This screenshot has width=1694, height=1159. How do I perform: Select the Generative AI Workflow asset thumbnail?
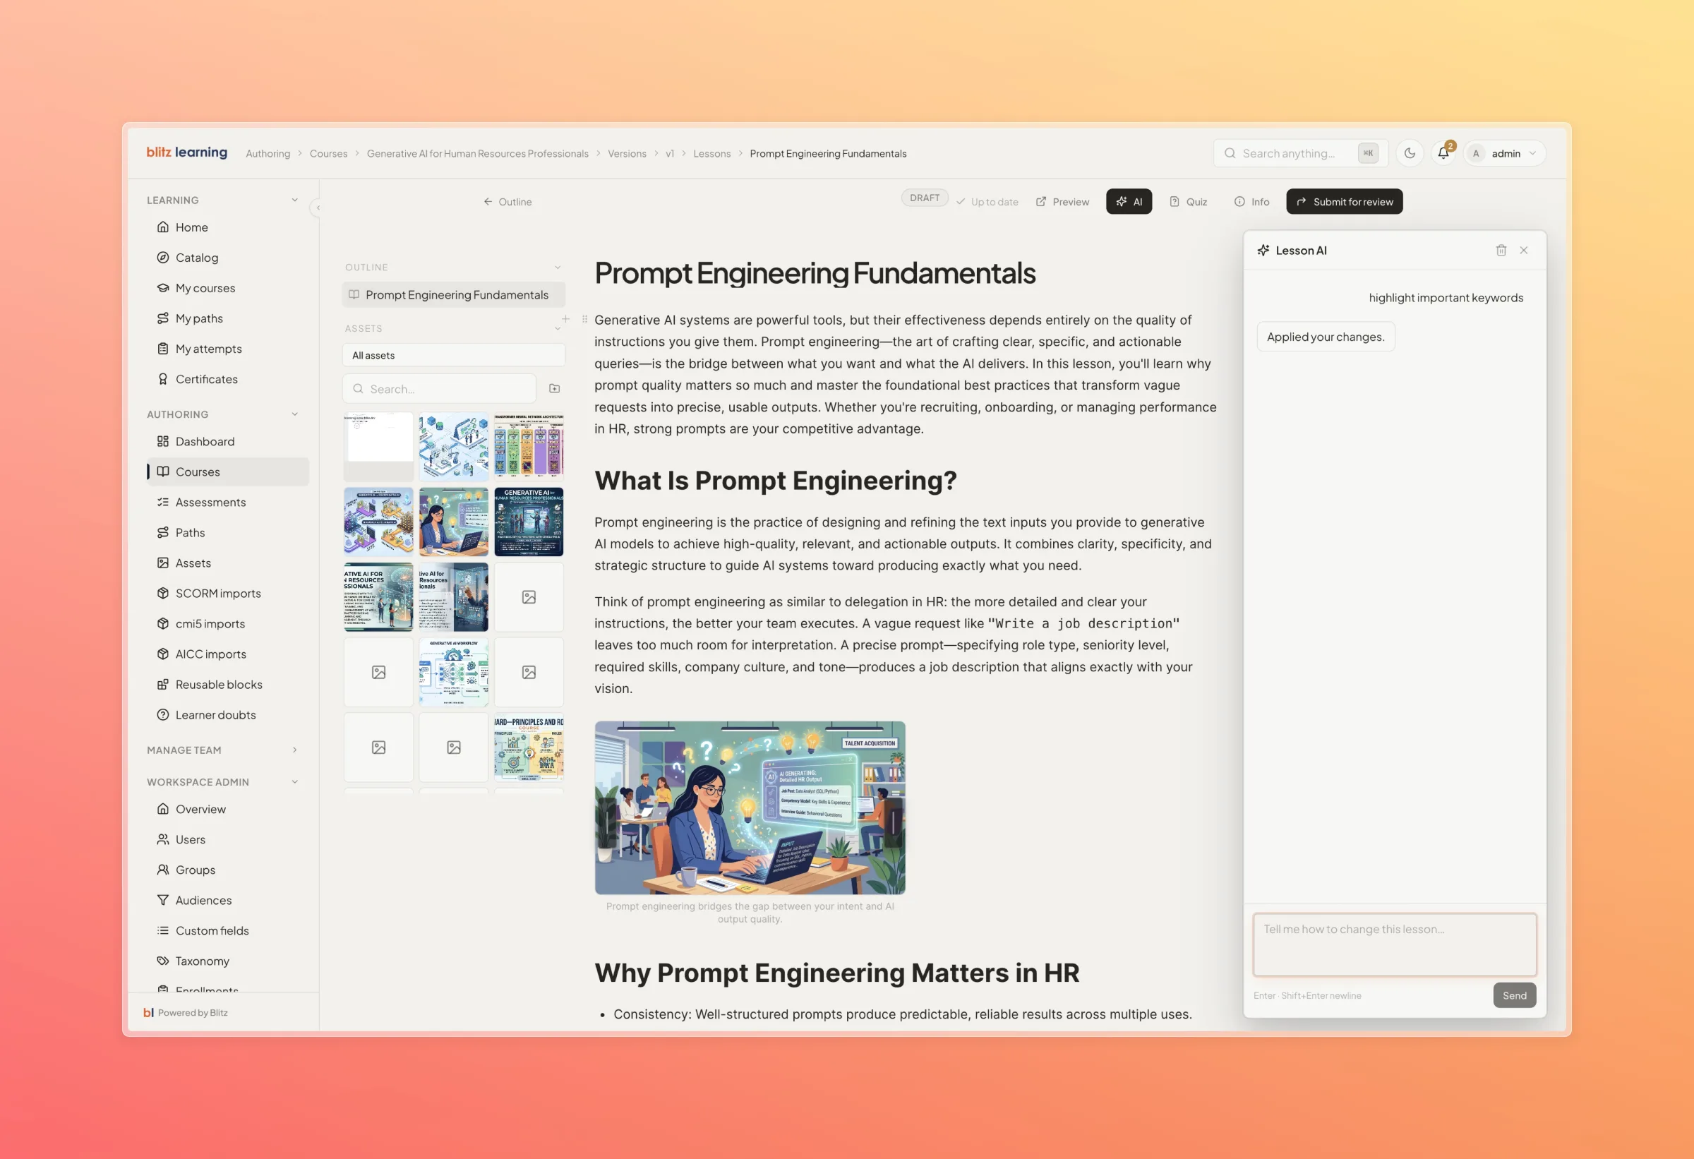453,672
